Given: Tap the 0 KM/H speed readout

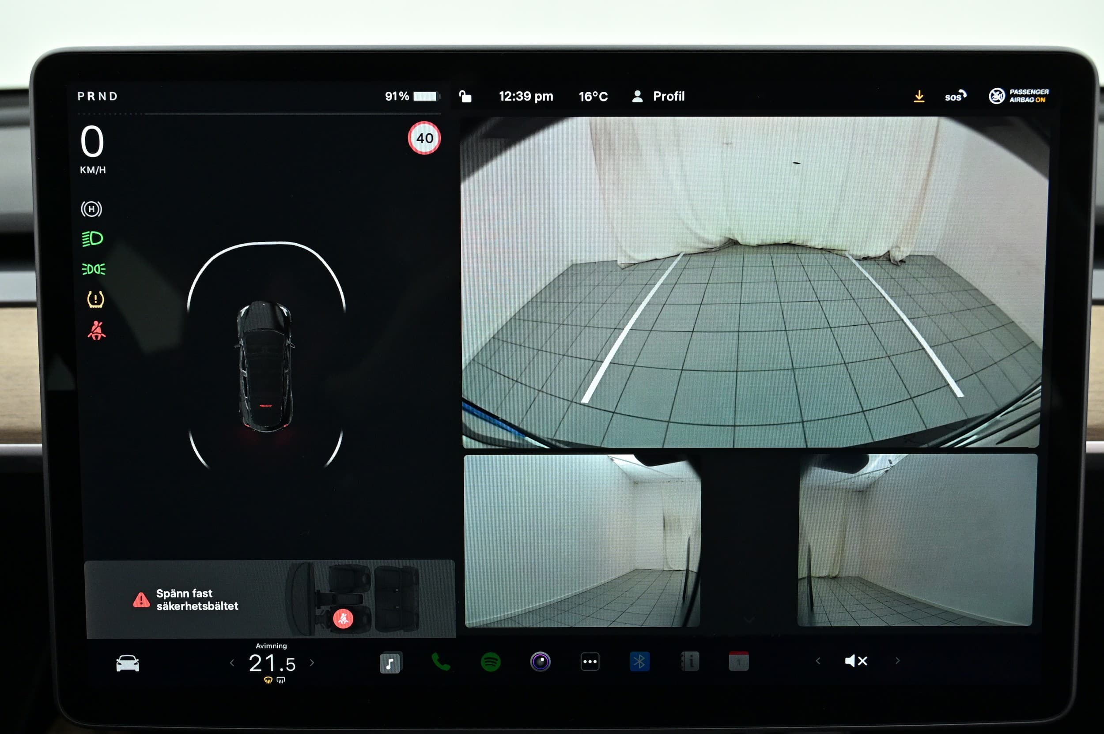Looking at the screenshot, I should 92,150.
